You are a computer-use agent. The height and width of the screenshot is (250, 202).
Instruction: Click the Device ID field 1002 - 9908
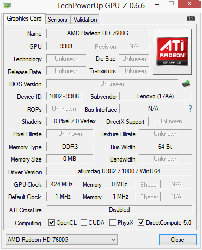point(64,96)
